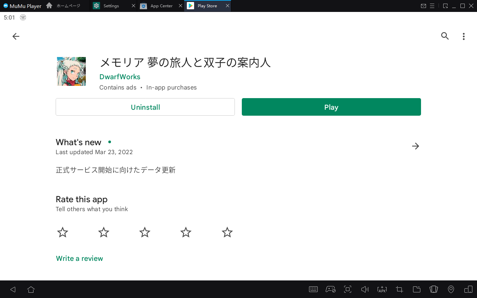Open the multi-instance window icon

[x=468, y=289]
